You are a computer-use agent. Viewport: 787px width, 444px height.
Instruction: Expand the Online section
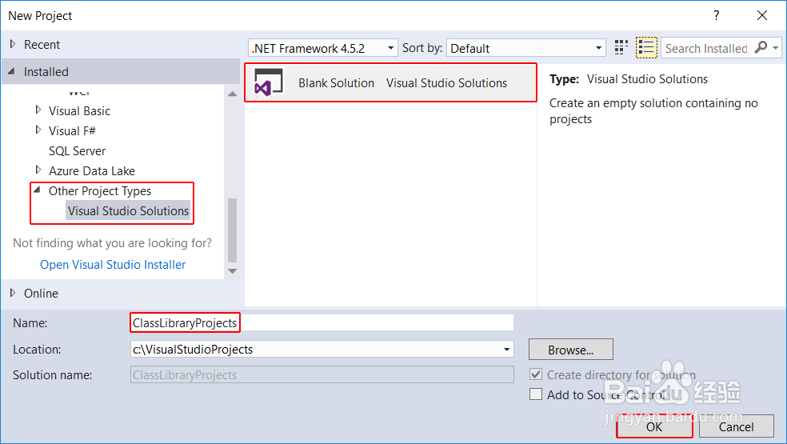(13, 293)
